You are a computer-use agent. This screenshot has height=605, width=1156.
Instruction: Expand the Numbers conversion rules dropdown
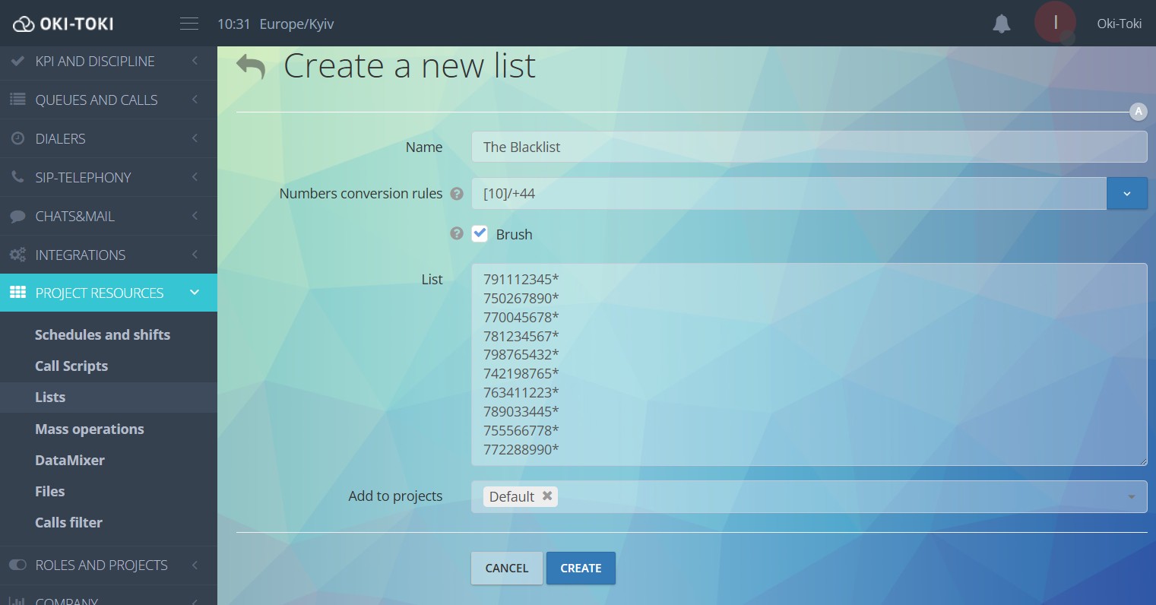1127,193
